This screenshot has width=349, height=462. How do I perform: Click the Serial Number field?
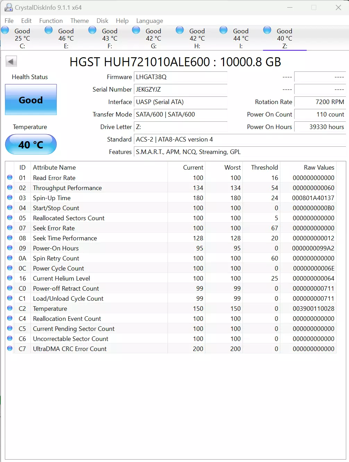point(180,89)
